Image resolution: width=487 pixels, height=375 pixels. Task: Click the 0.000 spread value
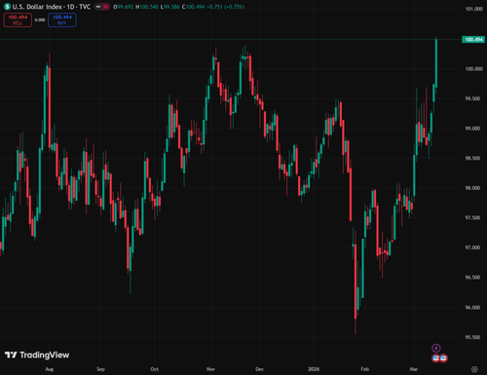40,19
